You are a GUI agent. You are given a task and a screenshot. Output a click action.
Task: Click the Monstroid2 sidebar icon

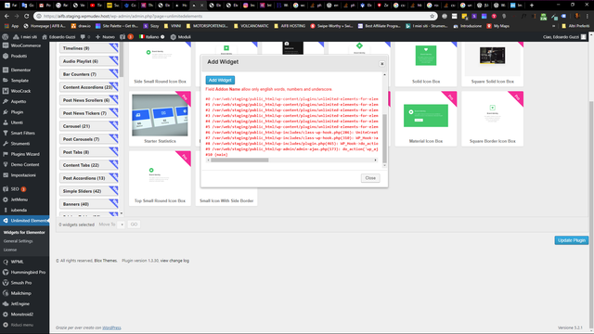pos(6,315)
